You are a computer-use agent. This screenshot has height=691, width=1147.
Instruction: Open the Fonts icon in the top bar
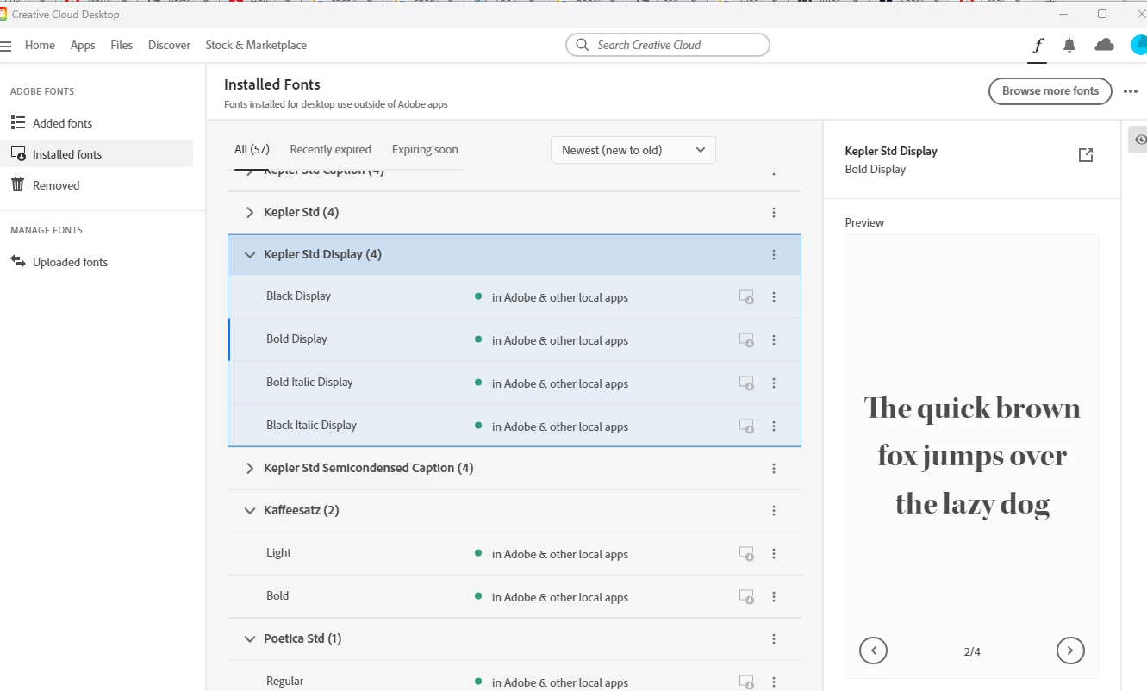click(x=1038, y=45)
